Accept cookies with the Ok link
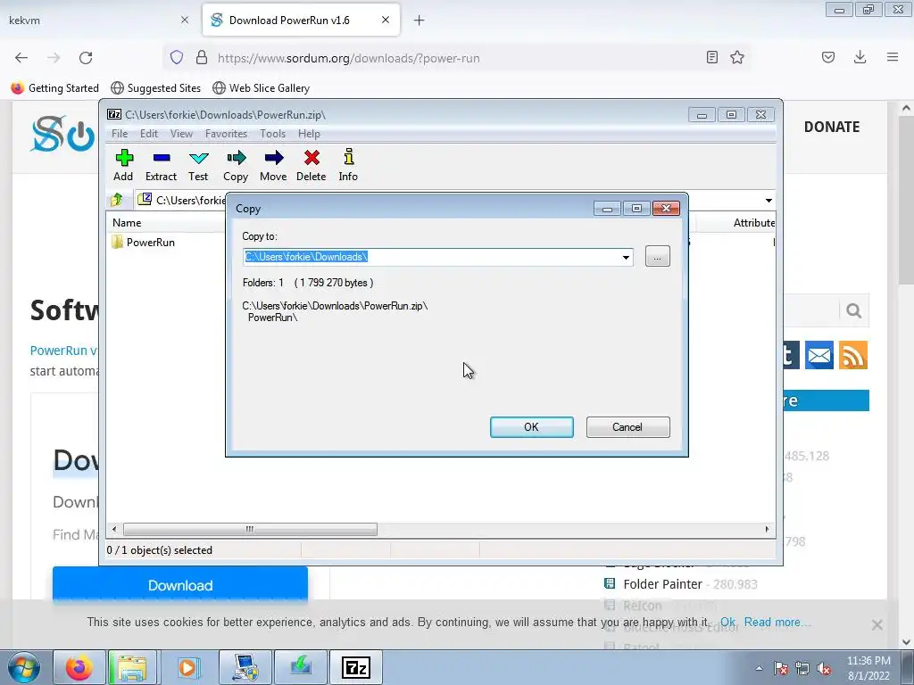914x685 pixels. click(727, 622)
